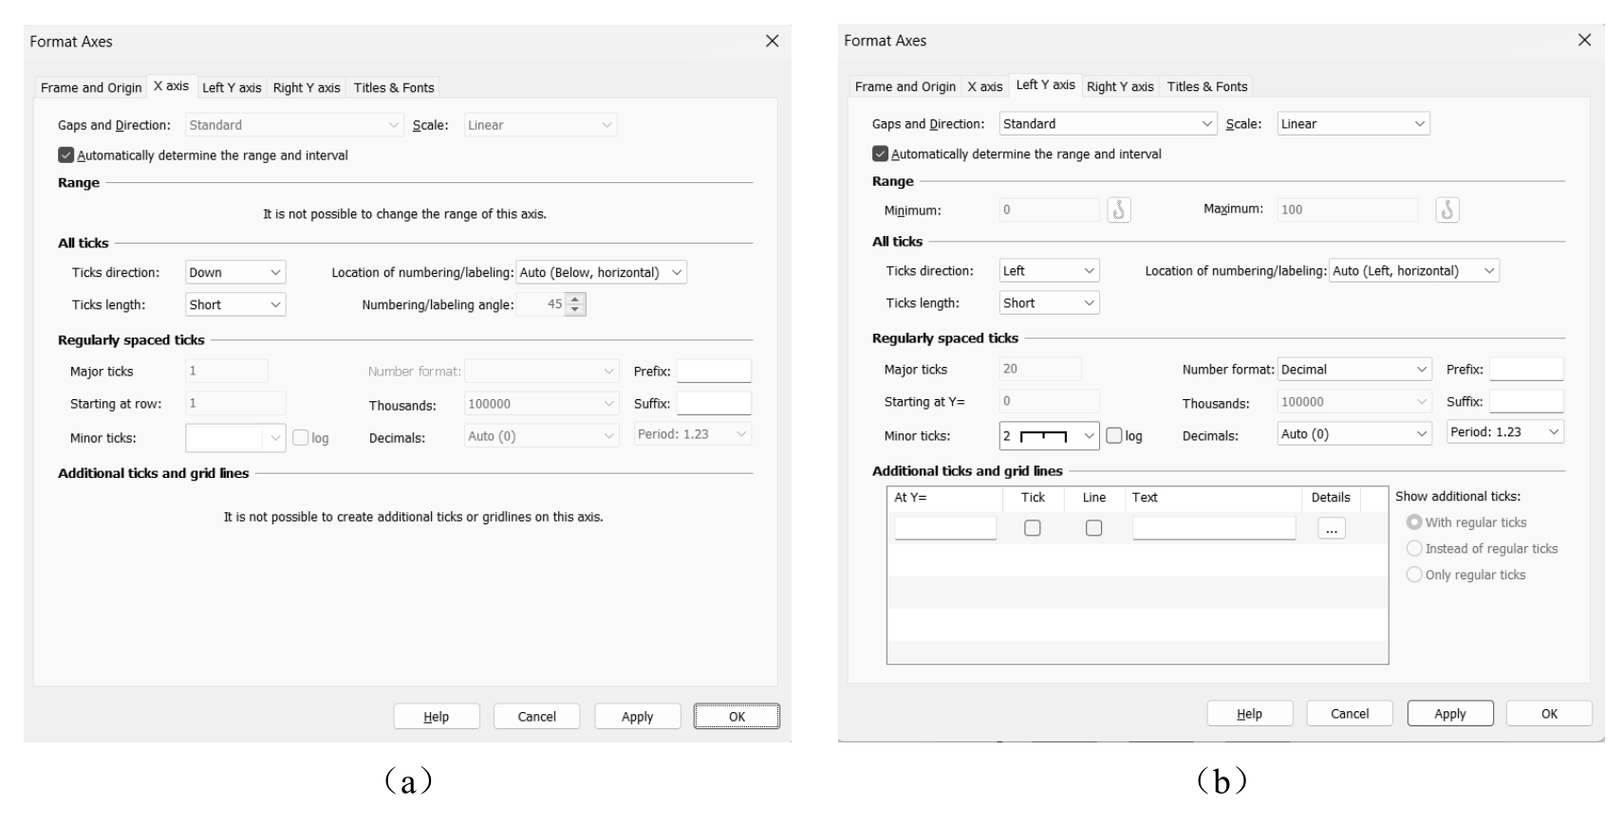The height and width of the screenshot is (823, 1623).
Task: Close the Format Axes dialog labeled (b)
Action: 1584,40
